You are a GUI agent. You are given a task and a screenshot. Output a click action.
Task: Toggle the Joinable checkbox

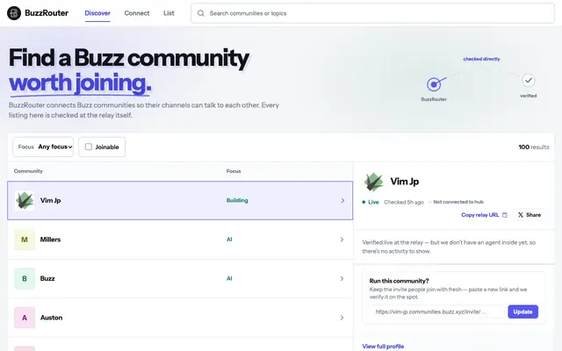(89, 147)
